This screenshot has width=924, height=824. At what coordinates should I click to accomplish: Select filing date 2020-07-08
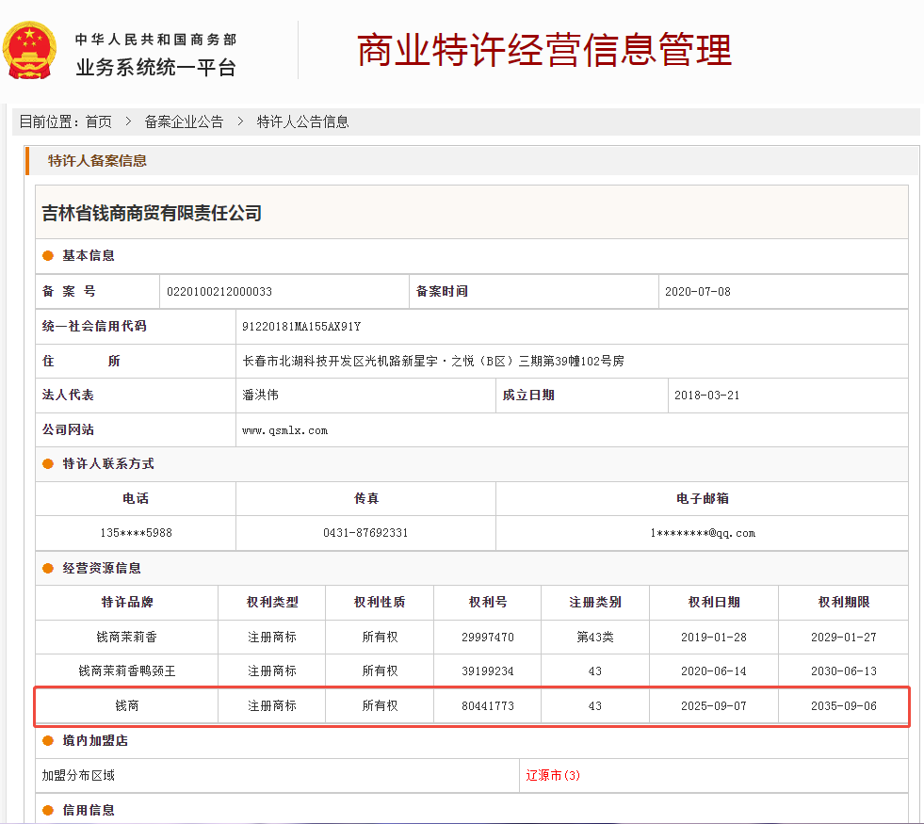point(698,292)
